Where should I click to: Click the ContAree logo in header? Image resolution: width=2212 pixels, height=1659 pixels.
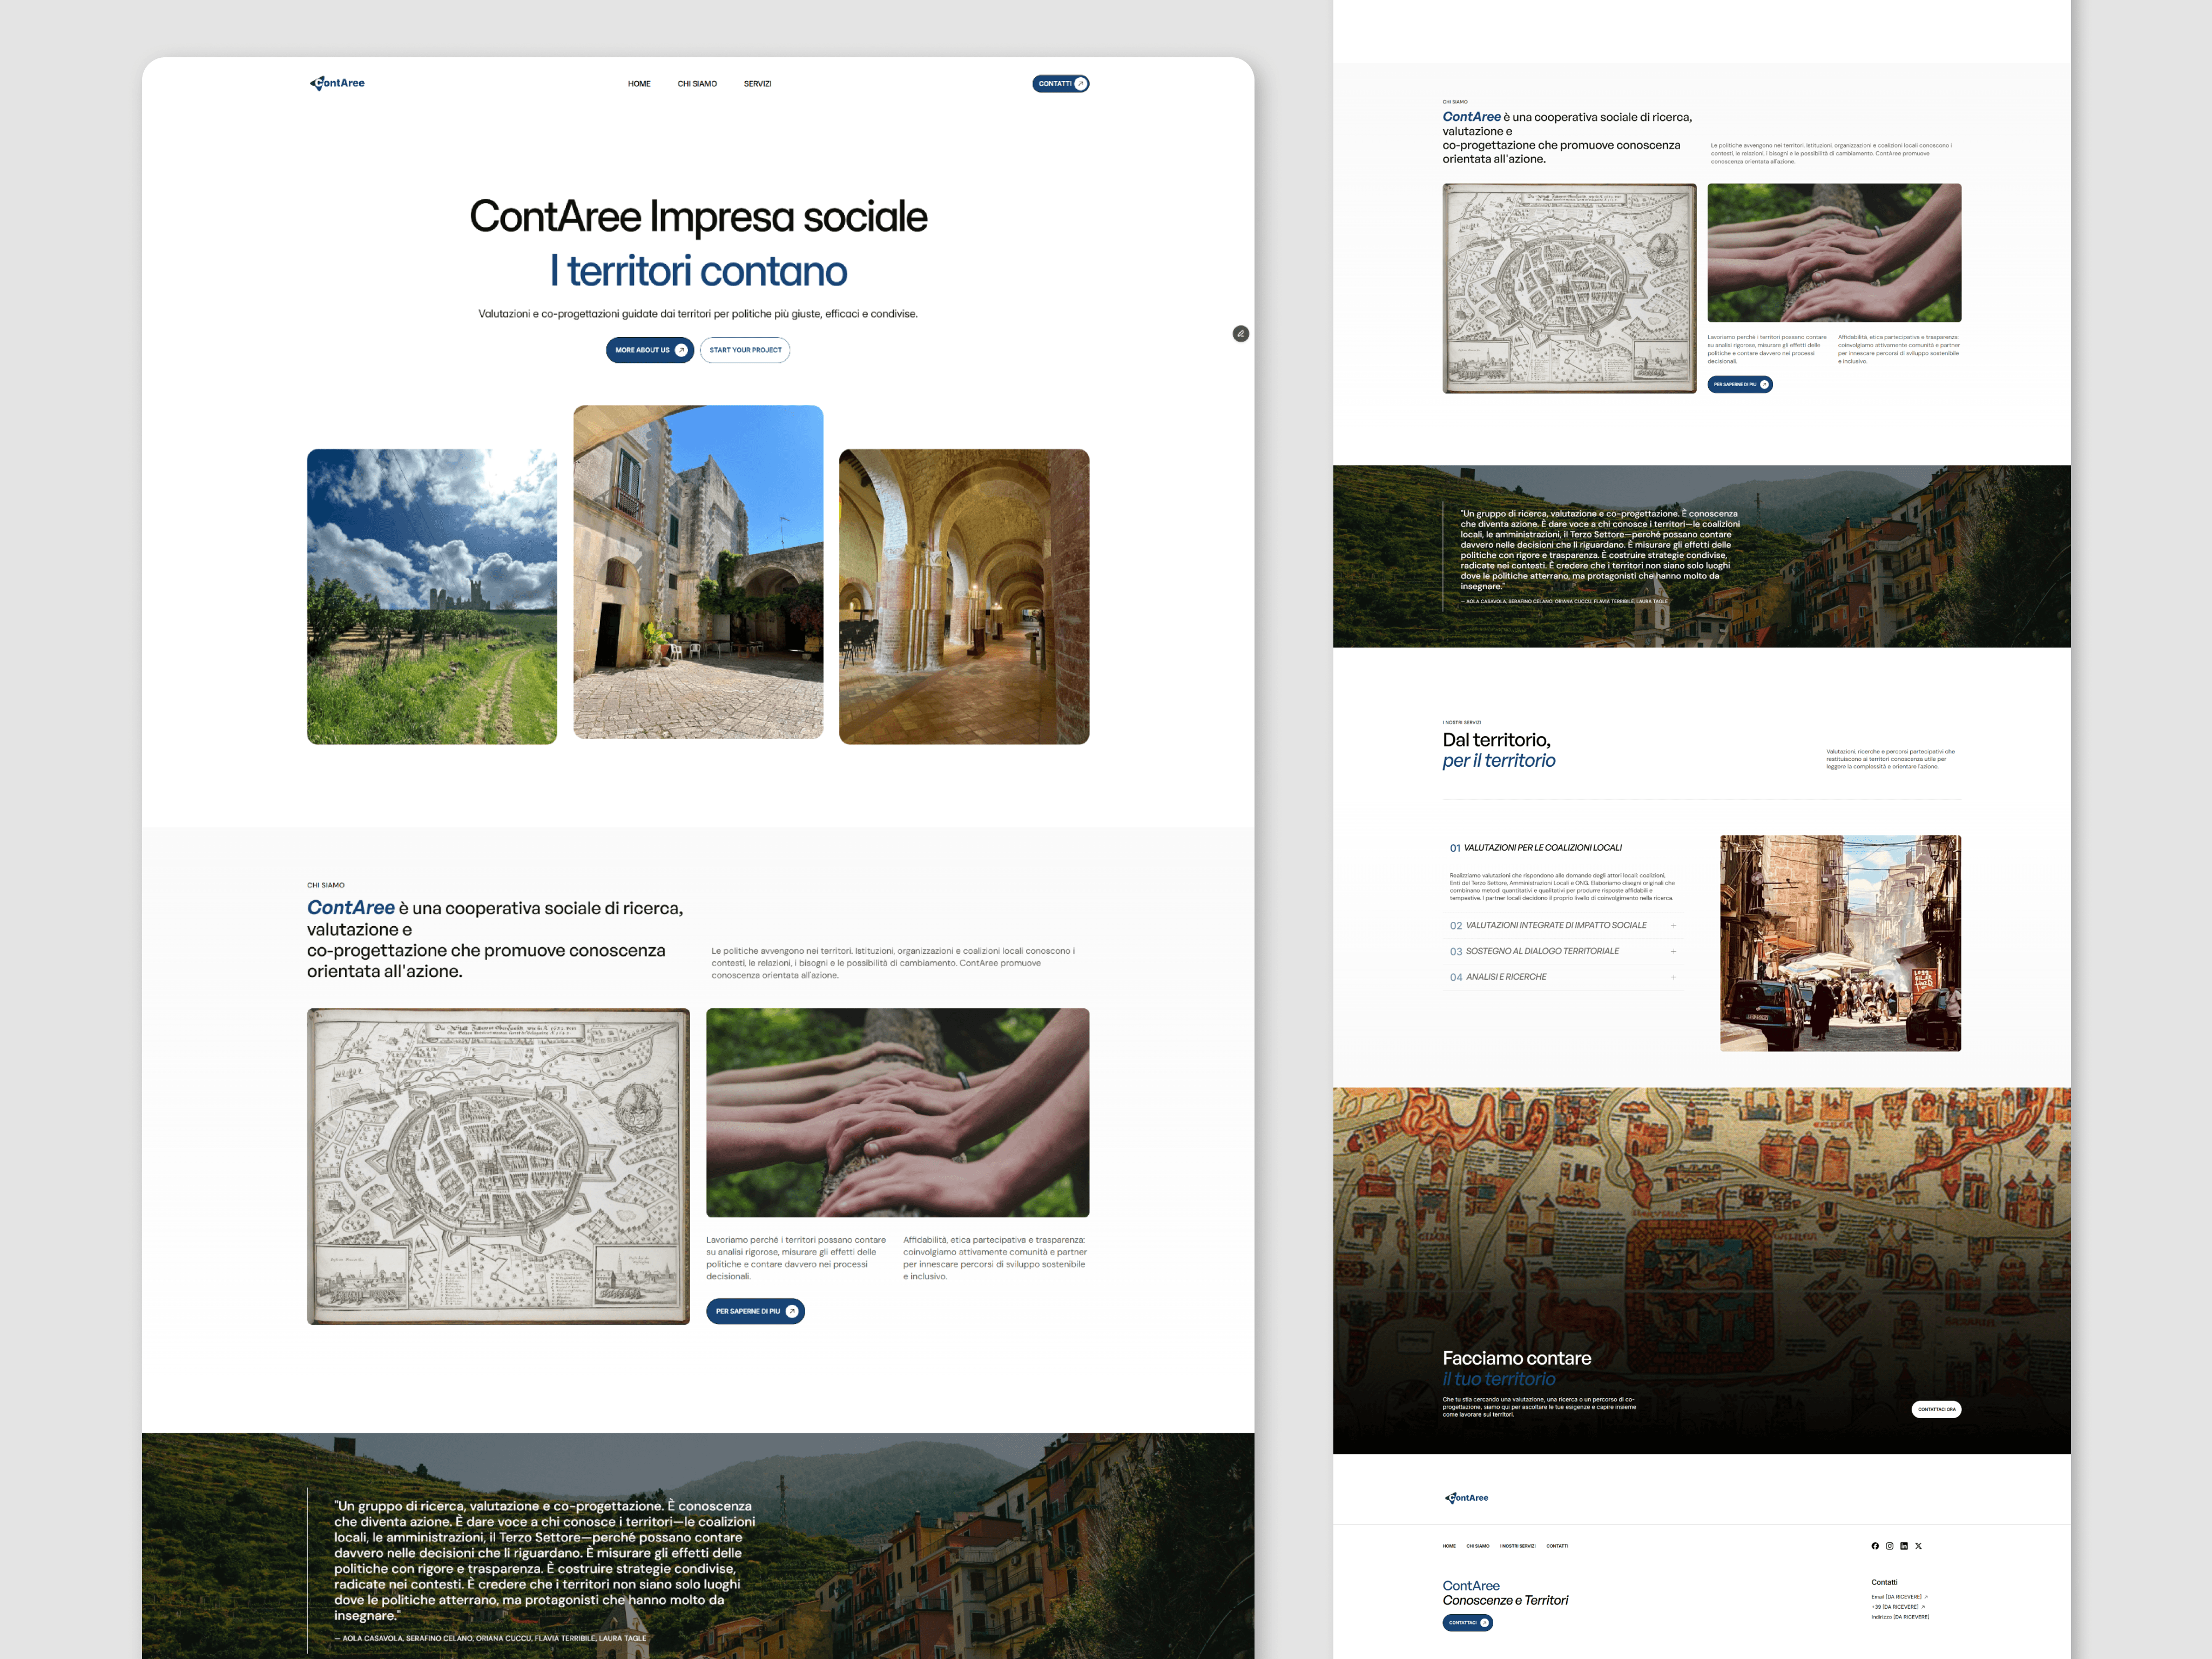click(x=337, y=83)
